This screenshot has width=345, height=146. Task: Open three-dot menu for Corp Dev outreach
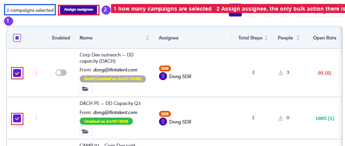[x=36, y=73]
